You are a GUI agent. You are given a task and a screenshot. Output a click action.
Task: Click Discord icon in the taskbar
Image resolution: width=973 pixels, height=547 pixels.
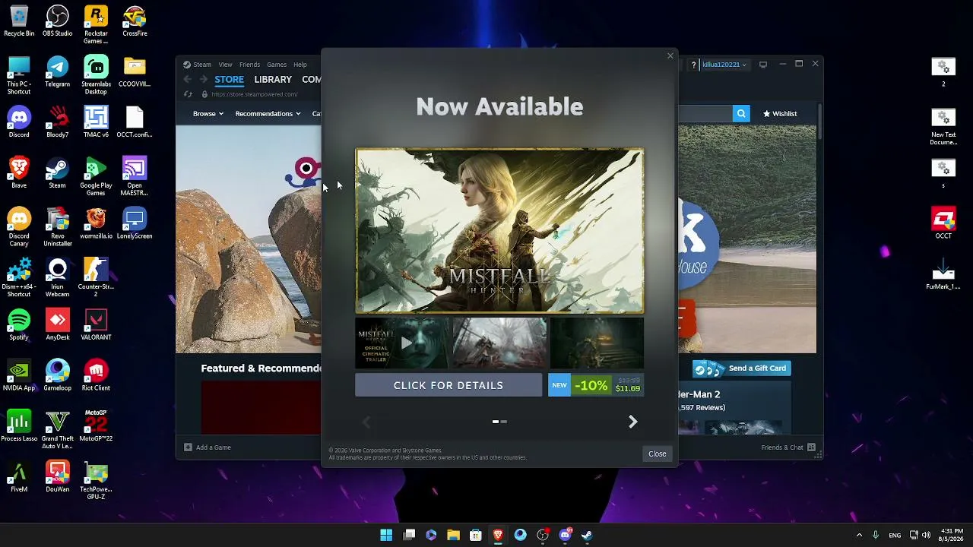[565, 535]
